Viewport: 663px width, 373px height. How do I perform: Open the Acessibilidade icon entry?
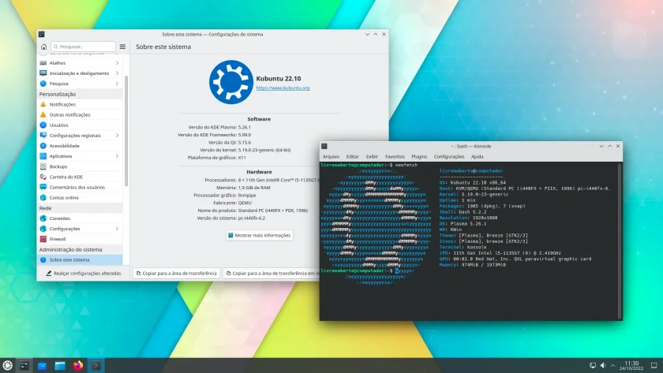click(43, 146)
